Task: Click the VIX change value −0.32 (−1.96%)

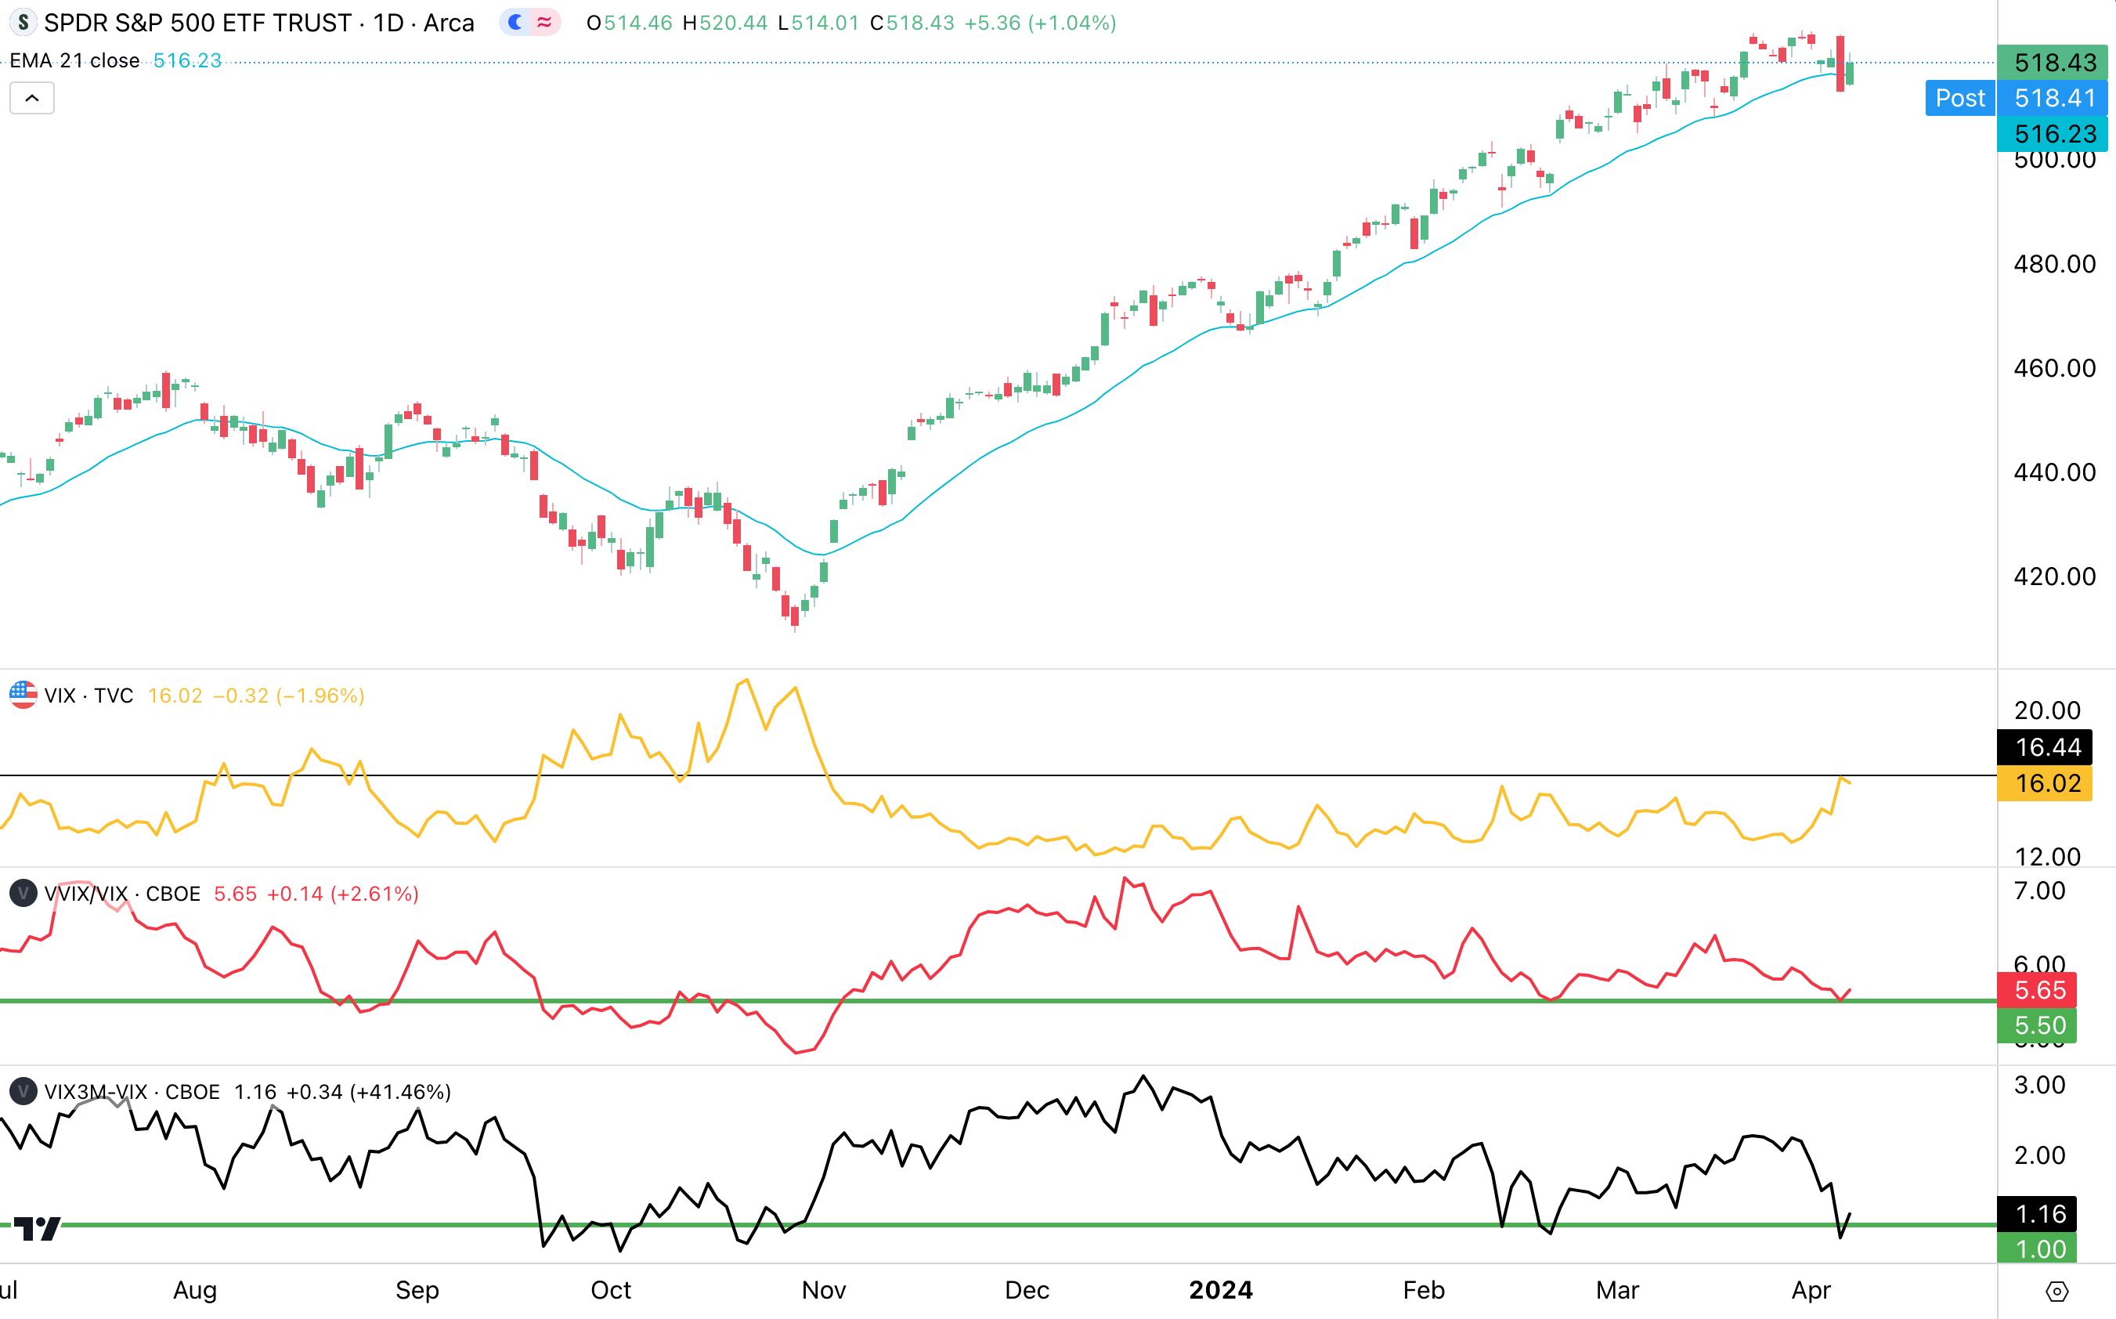Action: (x=289, y=696)
